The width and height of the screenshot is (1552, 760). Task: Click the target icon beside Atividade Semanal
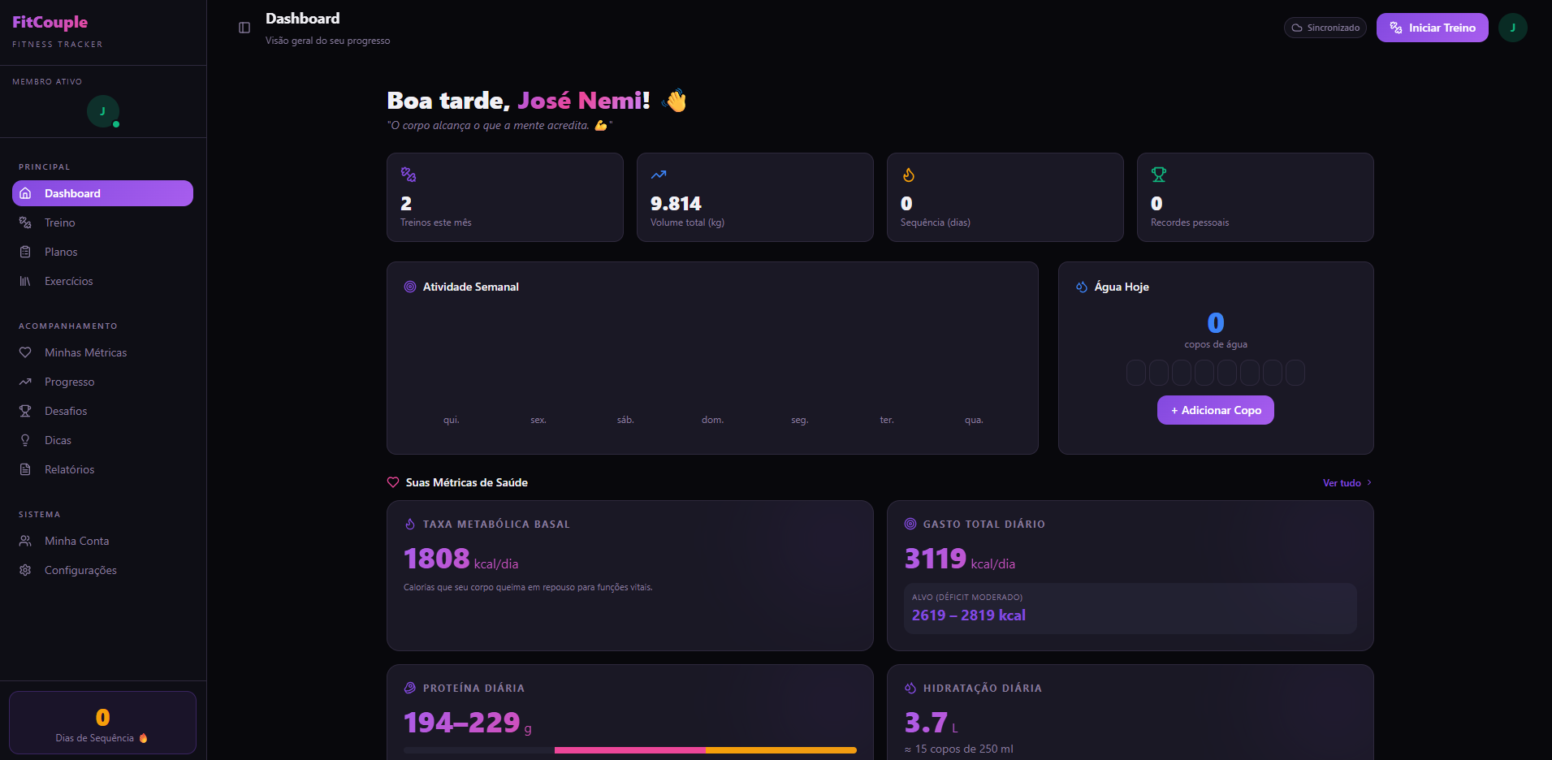click(x=410, y=287)
